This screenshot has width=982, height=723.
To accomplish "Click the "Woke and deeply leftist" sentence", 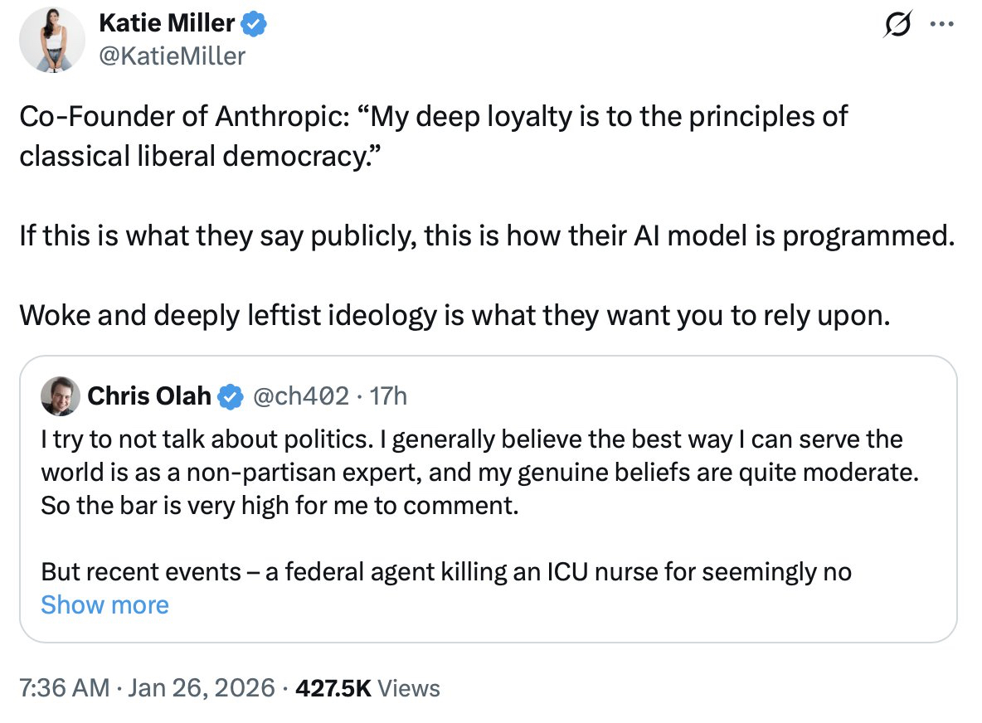I will tap(453, 315).
